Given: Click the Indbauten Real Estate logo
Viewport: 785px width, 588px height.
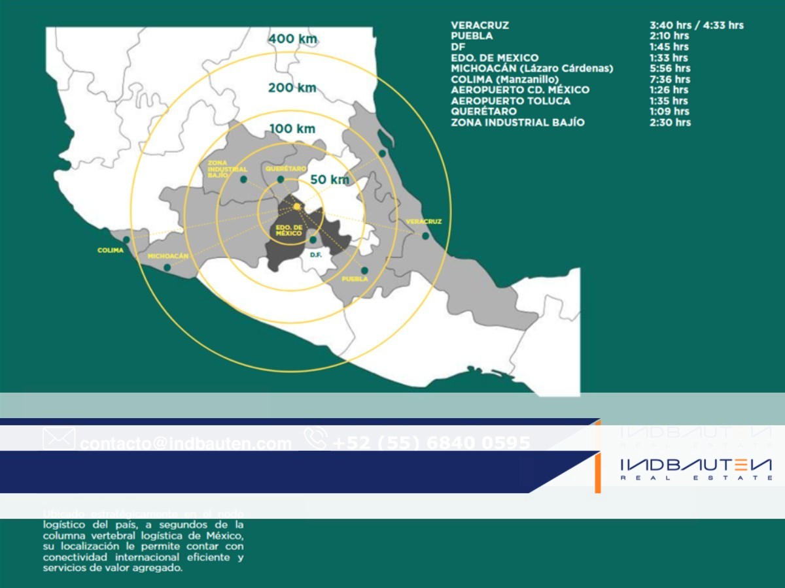Looking at the screenshot, I should point(696,469).
